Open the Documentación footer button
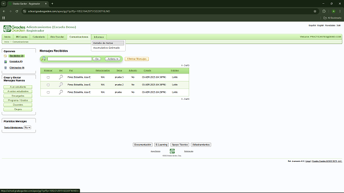Screen dimensions: 344x193 click(x=142, y=145)
